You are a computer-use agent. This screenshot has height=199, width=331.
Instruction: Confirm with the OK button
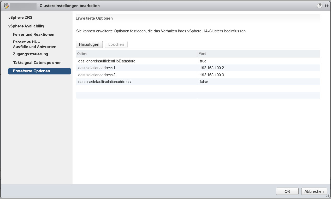coord(287,191)
